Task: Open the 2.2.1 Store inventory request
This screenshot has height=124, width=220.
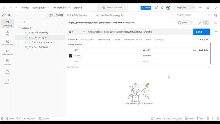Action: pos(40,33)
